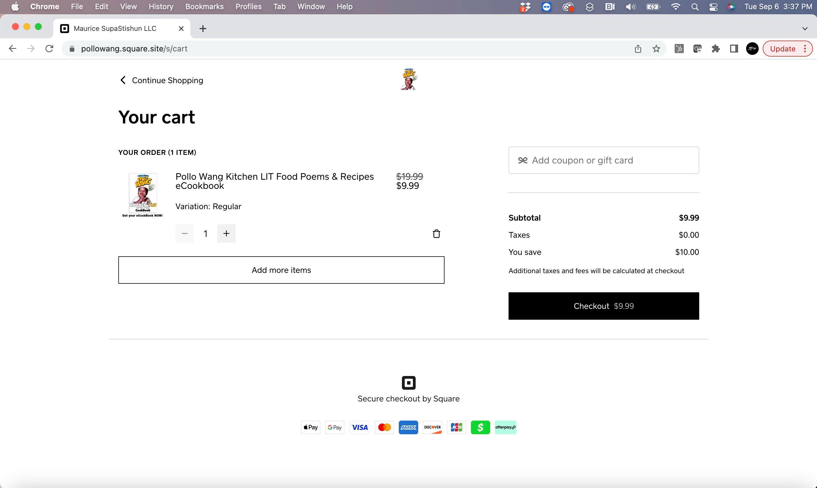Select the Apple Pay payment icon
The width and height of the screenshot is (817, 488).
pyautogui.click(x=311, y=427)
